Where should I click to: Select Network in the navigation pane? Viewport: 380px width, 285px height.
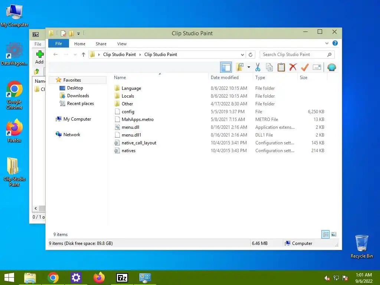tap(72, 134)
